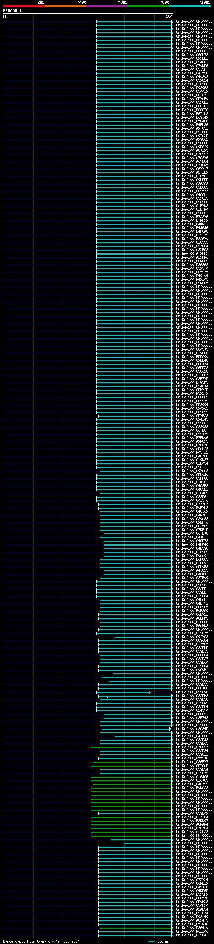The image size is (214, 944).
Task: Select hit label UniRef100_Q86SC2
Action: coord(192,184)
